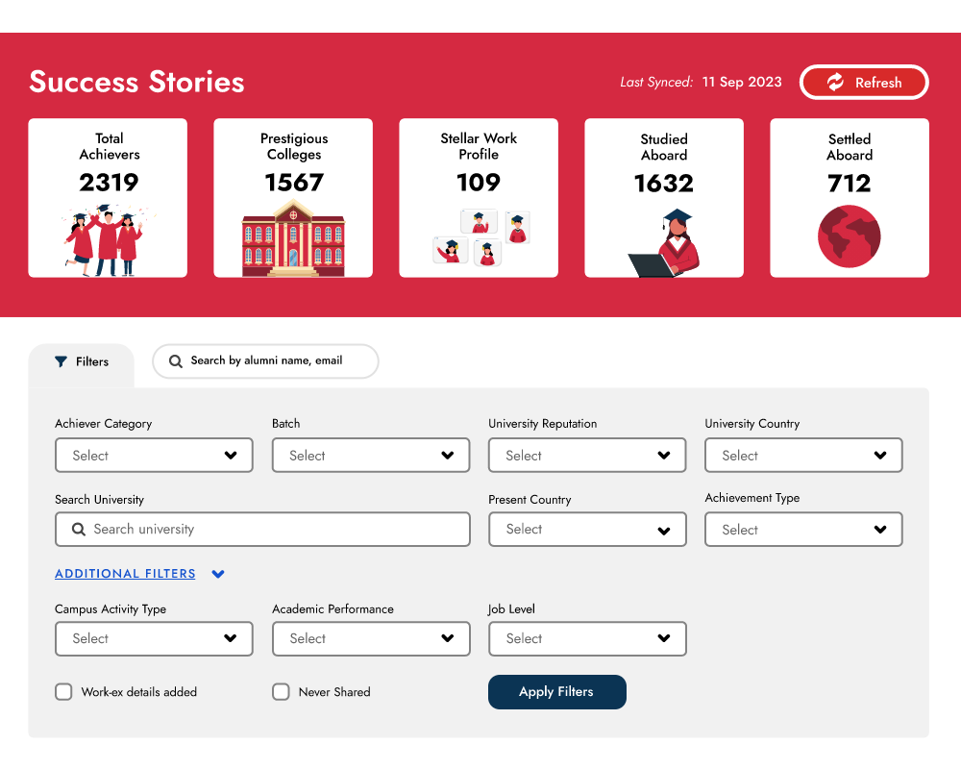Click the funnel icon beside Filters
This screenshot has width=961, height=769.
[62, 362]
